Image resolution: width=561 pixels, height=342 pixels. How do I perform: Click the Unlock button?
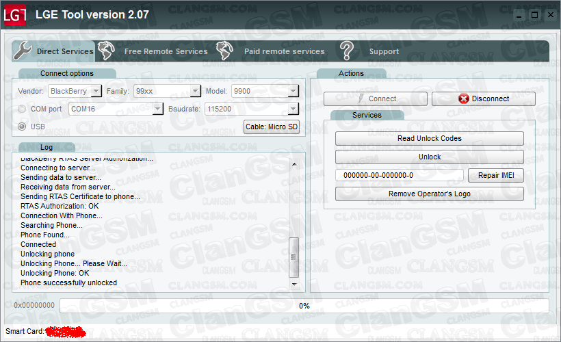tap(430, 157)
